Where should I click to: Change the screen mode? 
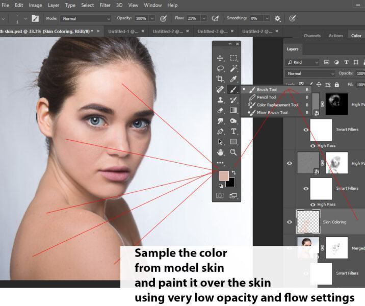(x=233, y=195)
